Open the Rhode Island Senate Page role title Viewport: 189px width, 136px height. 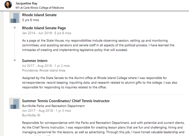pos(44,28)
